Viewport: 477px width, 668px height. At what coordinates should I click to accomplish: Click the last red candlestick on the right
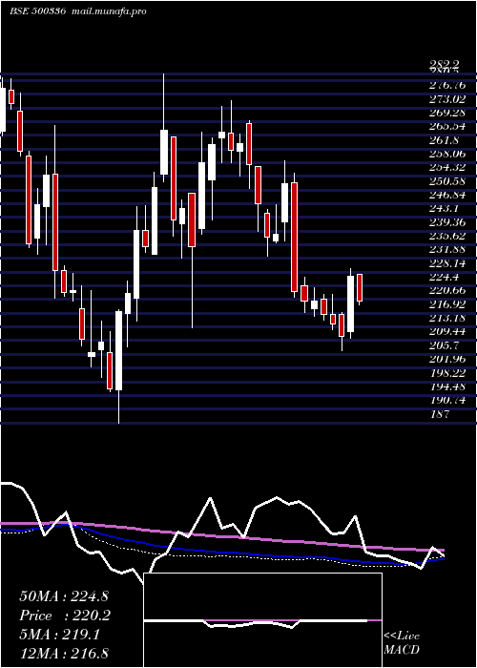pyautogui.click(x=360, y=289)
